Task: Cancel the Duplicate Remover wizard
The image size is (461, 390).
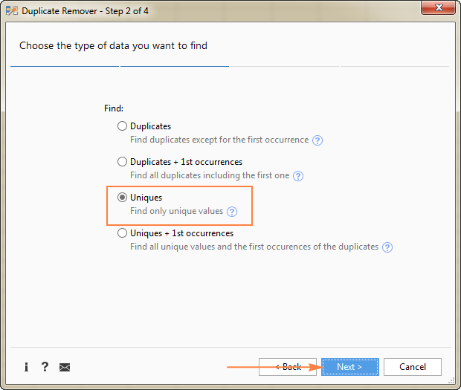Action: 413,367
